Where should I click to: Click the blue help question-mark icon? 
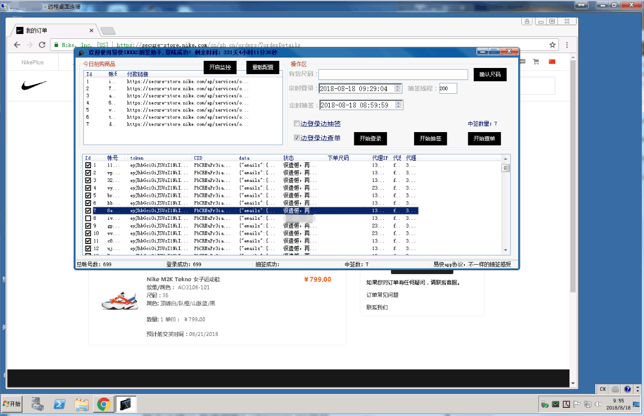coord(628,389)
